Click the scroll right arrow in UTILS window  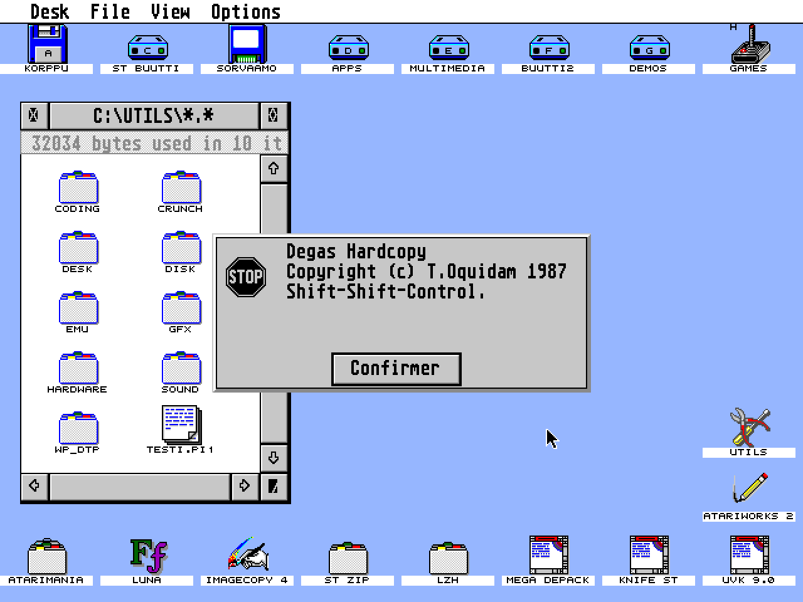[244, 486]
